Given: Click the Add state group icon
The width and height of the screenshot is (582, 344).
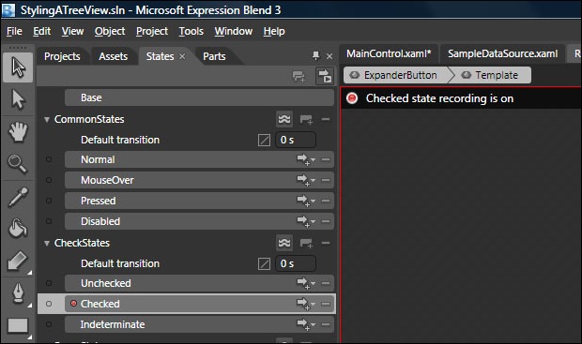Looking at the screenshot, I should pos(299,76).
